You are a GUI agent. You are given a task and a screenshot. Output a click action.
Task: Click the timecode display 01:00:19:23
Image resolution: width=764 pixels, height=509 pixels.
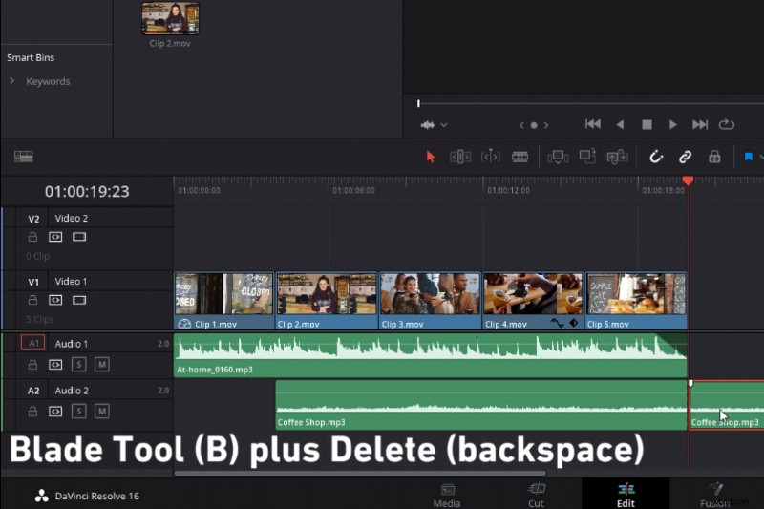point(87,191)
